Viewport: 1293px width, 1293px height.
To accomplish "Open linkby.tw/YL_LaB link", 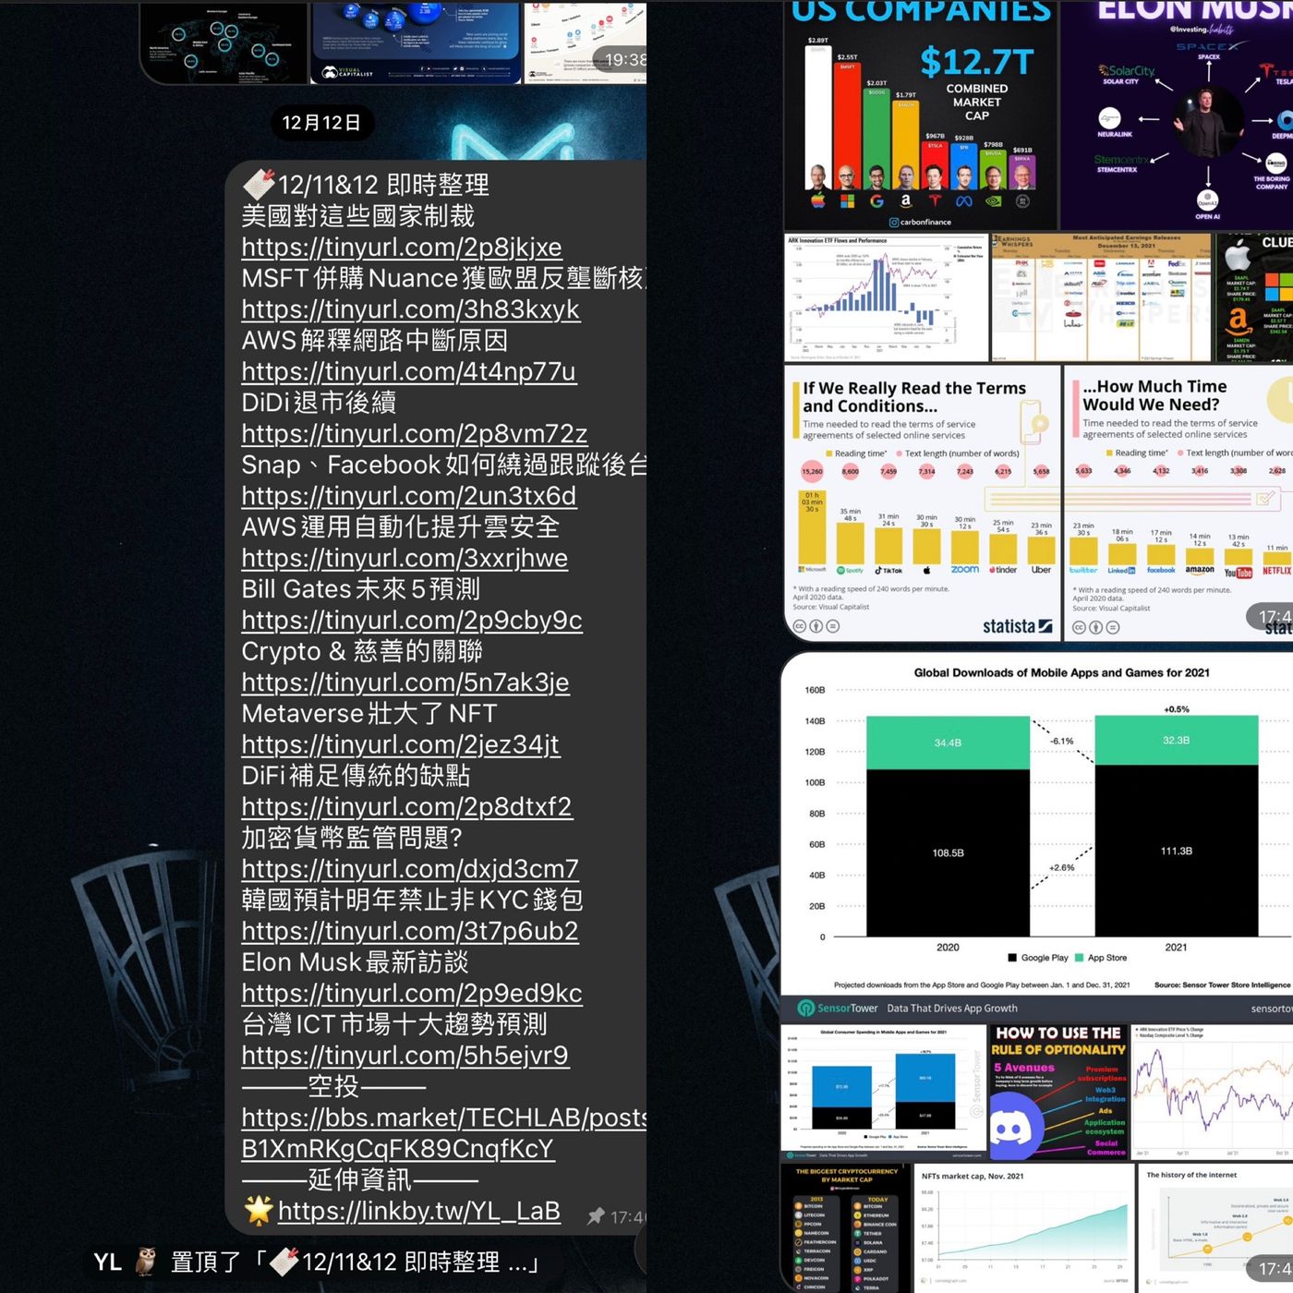I will (x=418, y=1211).
